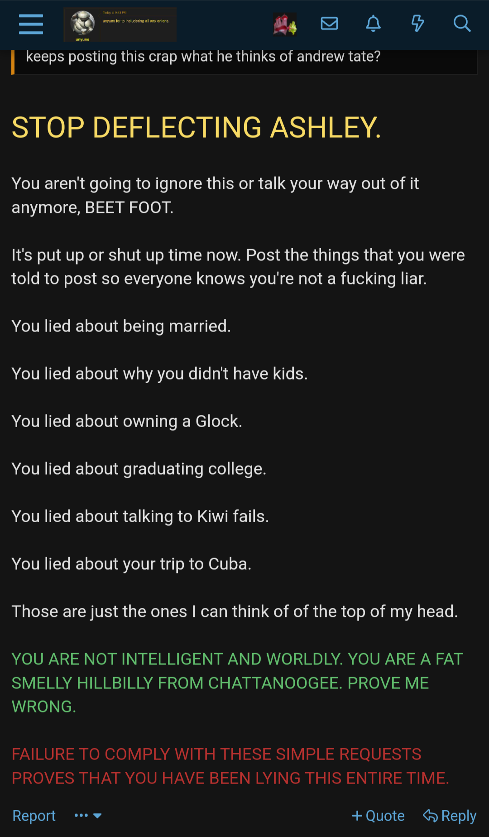This screenshot has height=837, width=489.
Task: Check the bell alerts icon
Action: pos(373,24)
